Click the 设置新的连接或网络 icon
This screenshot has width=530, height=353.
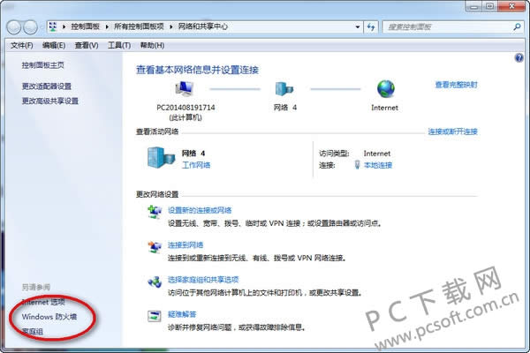pos(155,212)
